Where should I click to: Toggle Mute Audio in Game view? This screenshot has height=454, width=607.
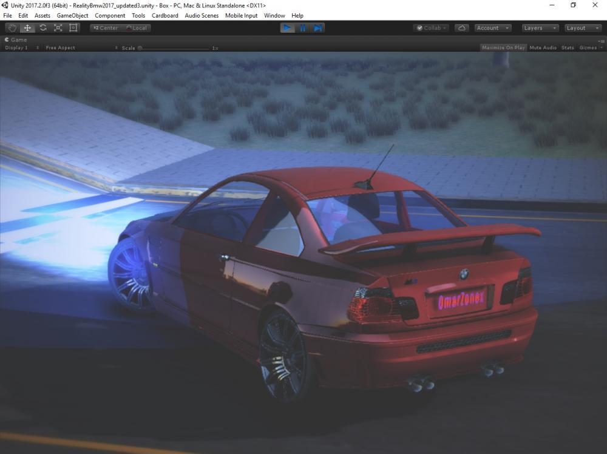click(543, 47)
